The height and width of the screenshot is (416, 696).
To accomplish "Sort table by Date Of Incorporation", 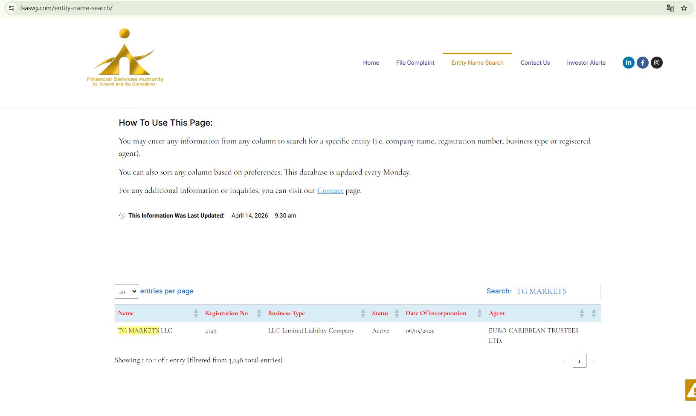I will tap(435, 313).
